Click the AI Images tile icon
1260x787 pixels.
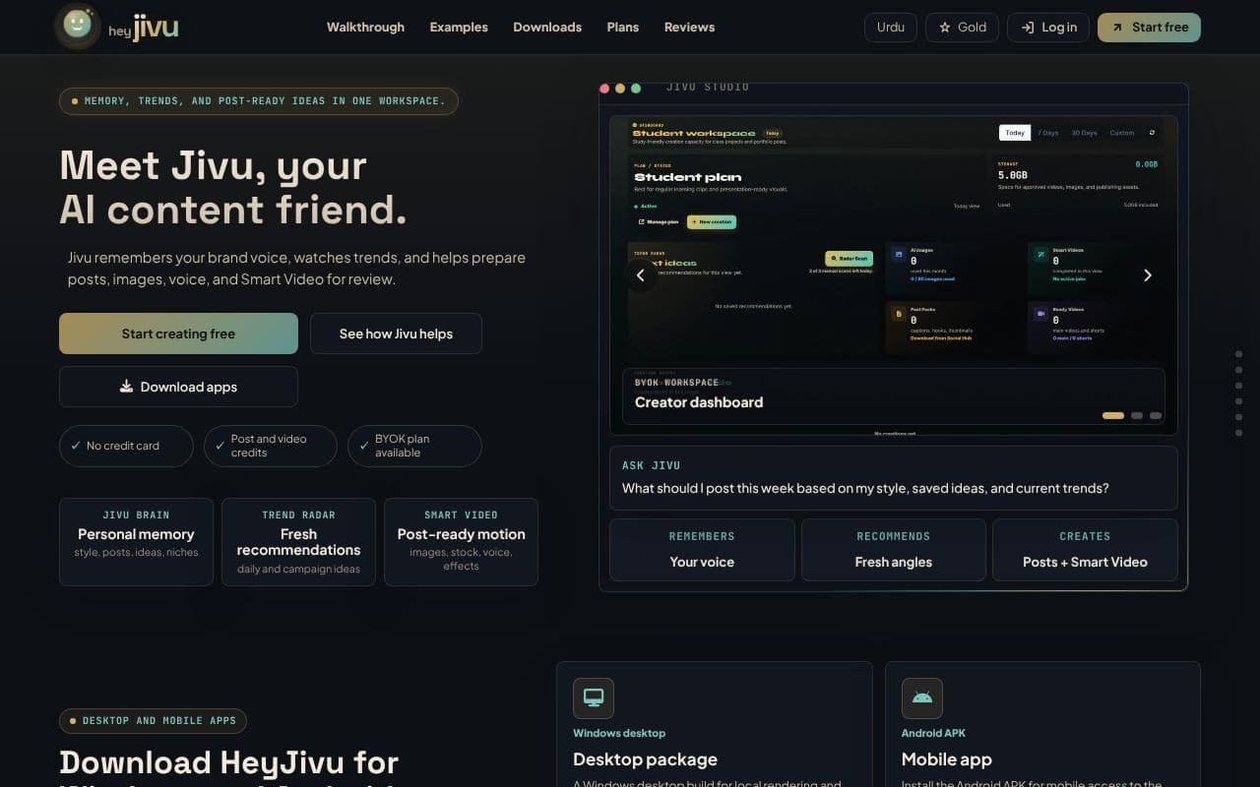point(899,254)
